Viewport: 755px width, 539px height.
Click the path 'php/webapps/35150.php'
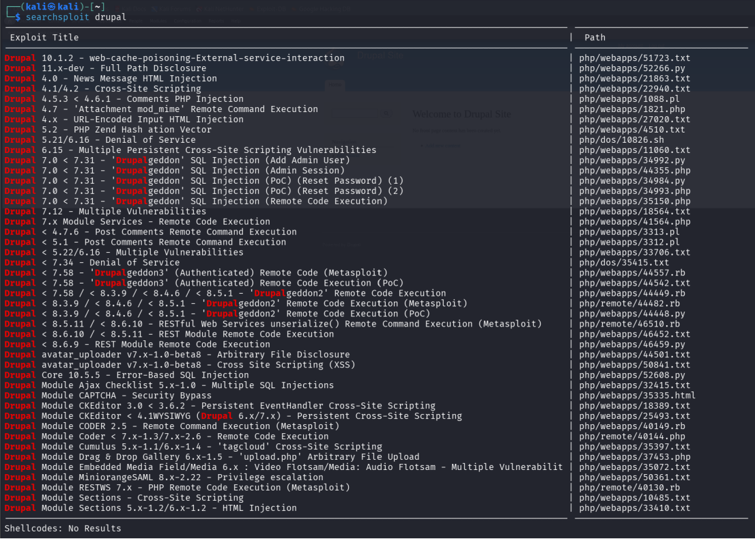tap(635, 202)
